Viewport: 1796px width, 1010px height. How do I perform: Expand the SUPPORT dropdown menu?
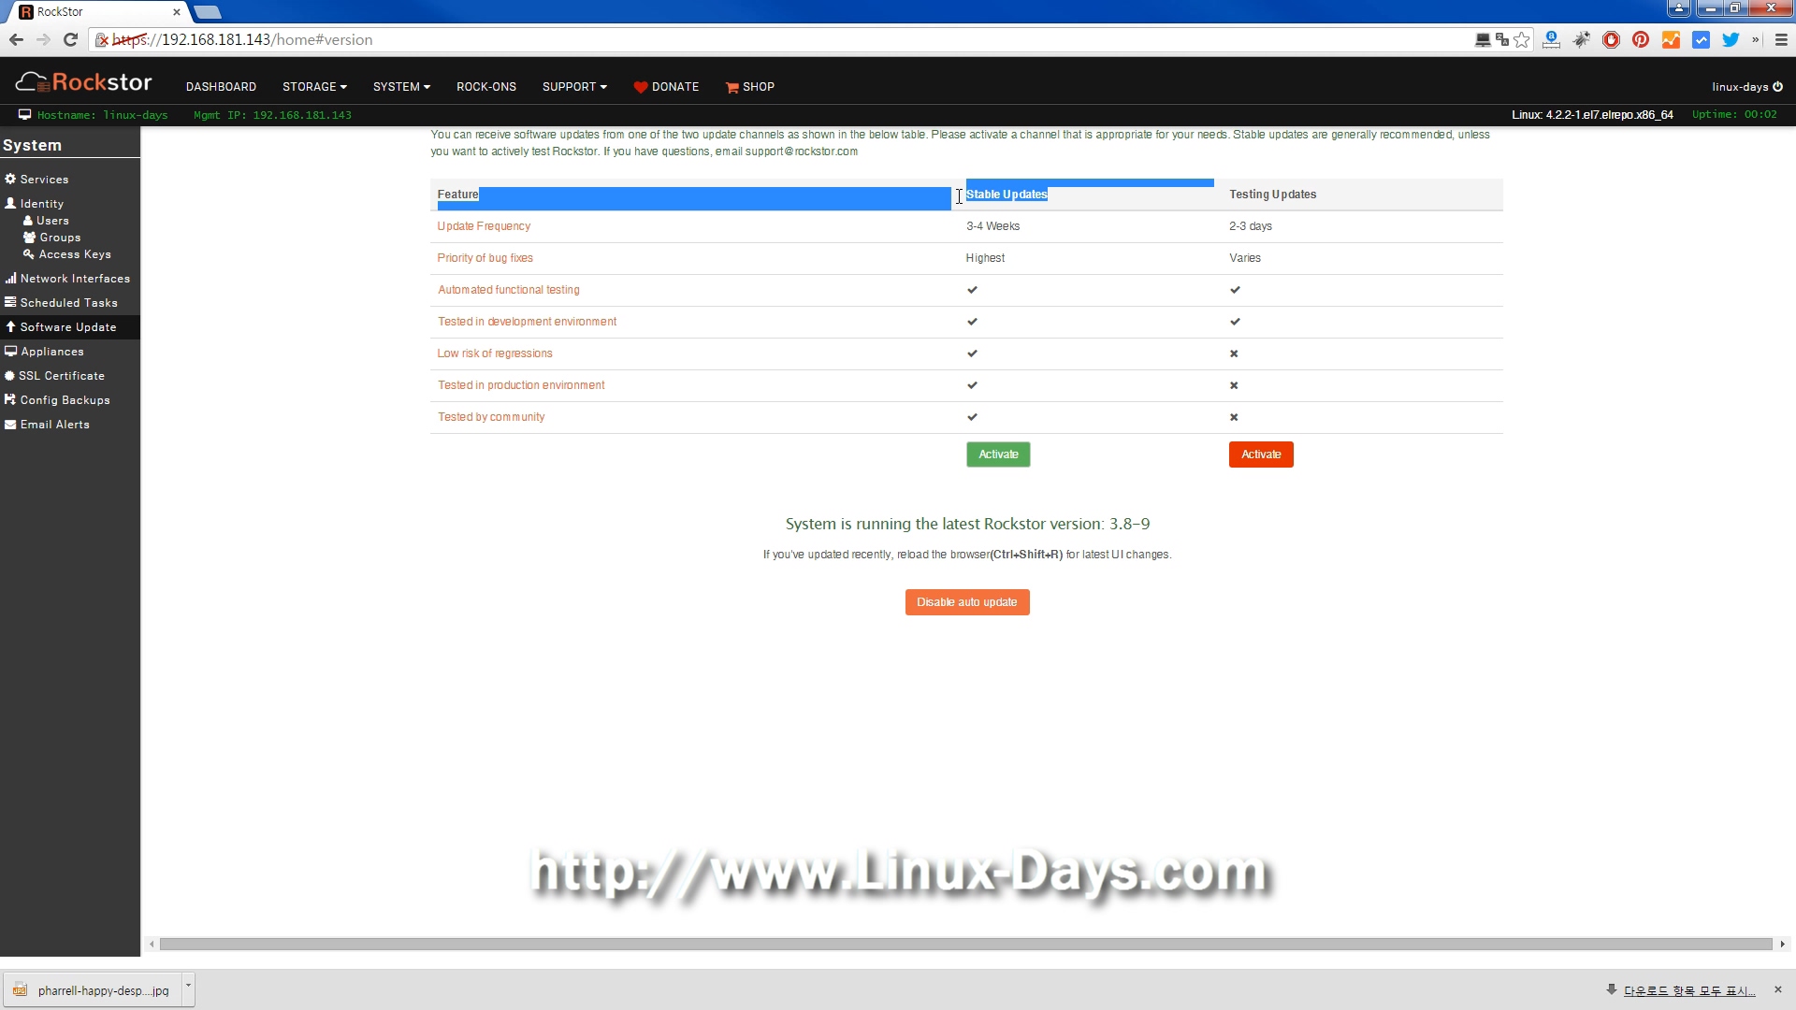574,87
